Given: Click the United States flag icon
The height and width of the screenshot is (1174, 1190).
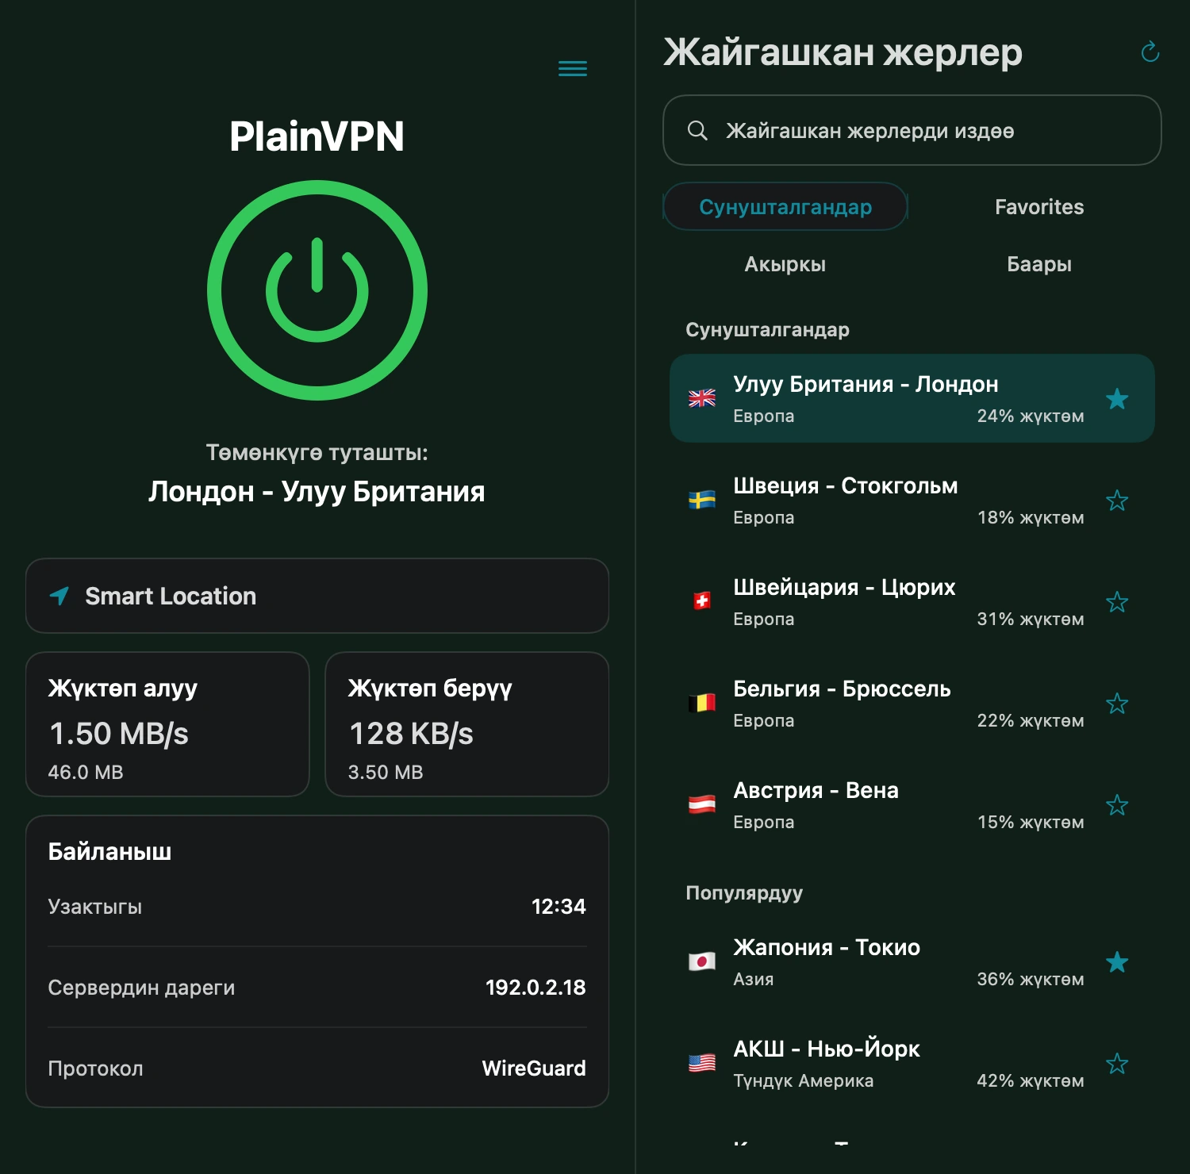Looking at the screenshot, I should coord(702,1063).
